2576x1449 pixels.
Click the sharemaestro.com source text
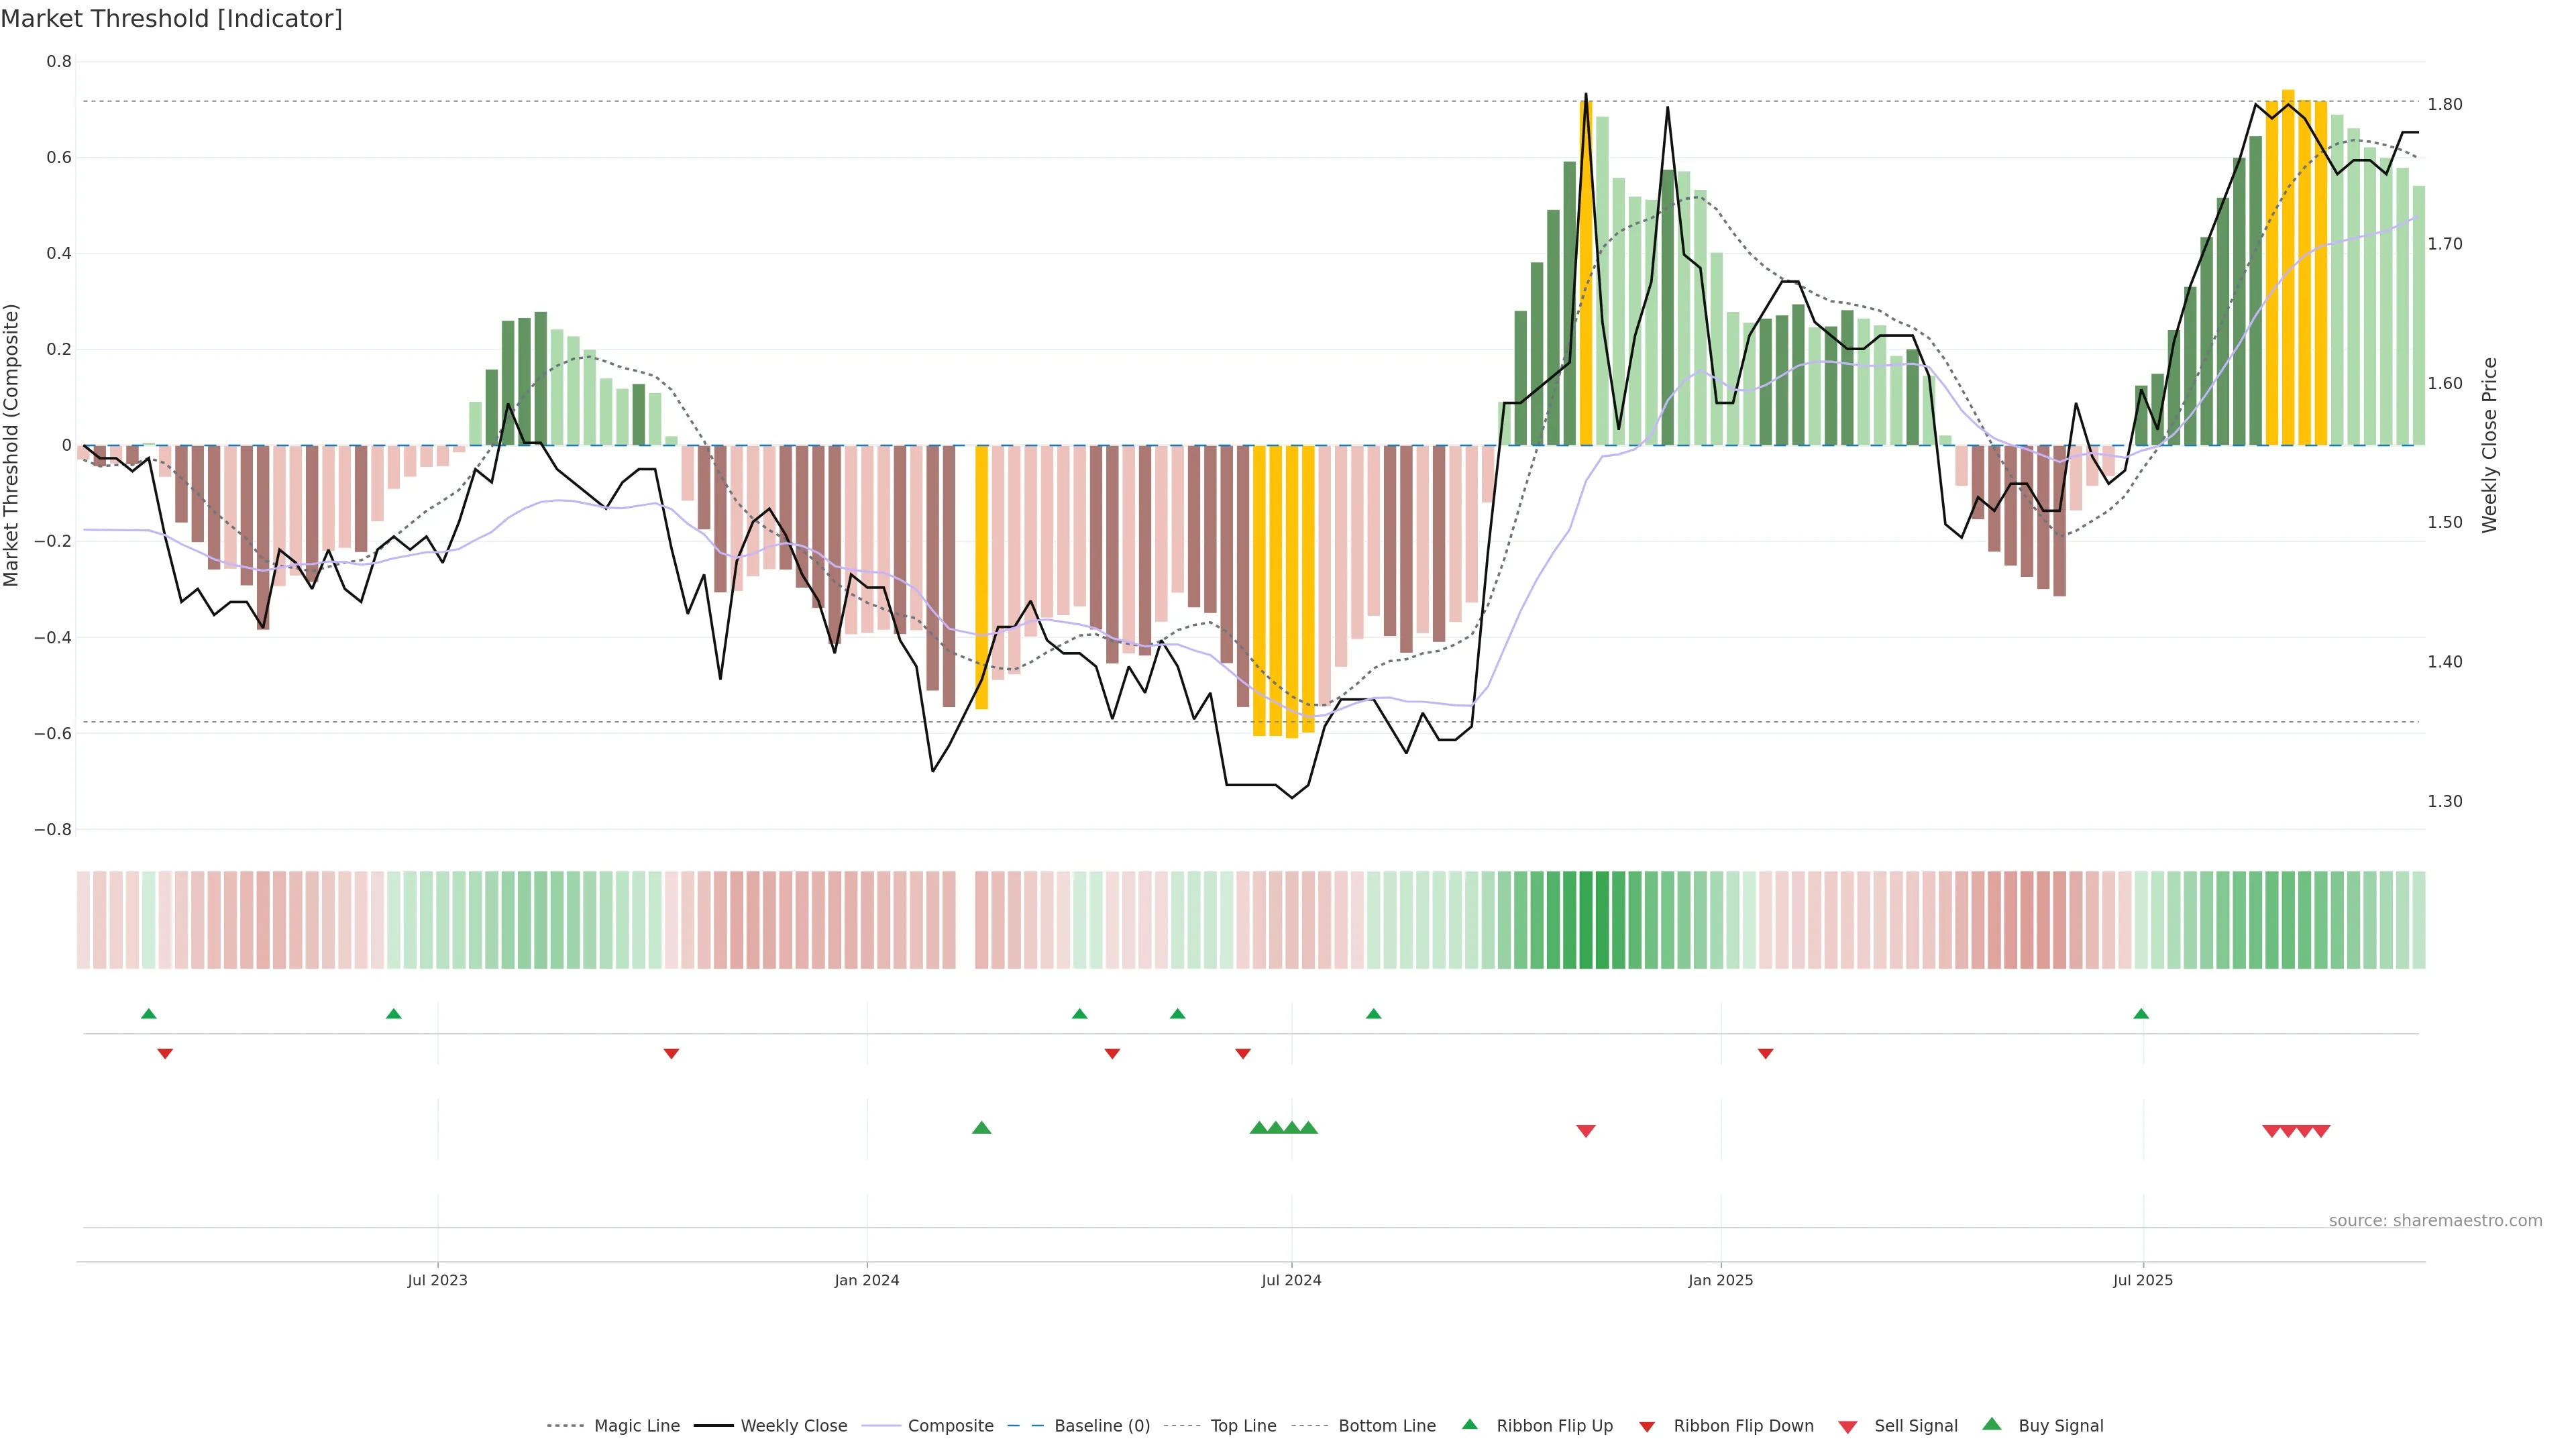tap(2435, 1221)
